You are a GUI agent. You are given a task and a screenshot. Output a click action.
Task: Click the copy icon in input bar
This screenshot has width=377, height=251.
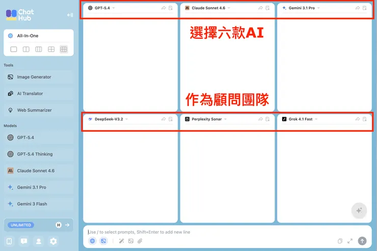point(340,241)
